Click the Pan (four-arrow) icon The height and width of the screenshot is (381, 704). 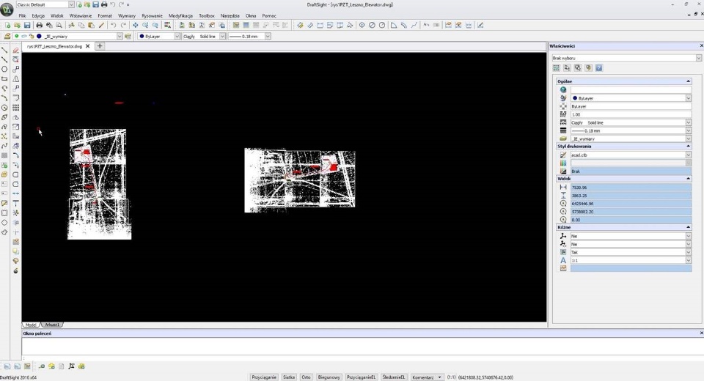(x=135, y=26)
